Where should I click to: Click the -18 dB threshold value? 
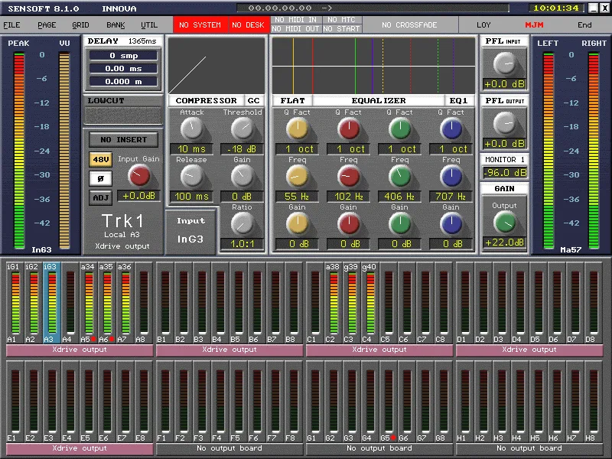(x=242, y=149)
